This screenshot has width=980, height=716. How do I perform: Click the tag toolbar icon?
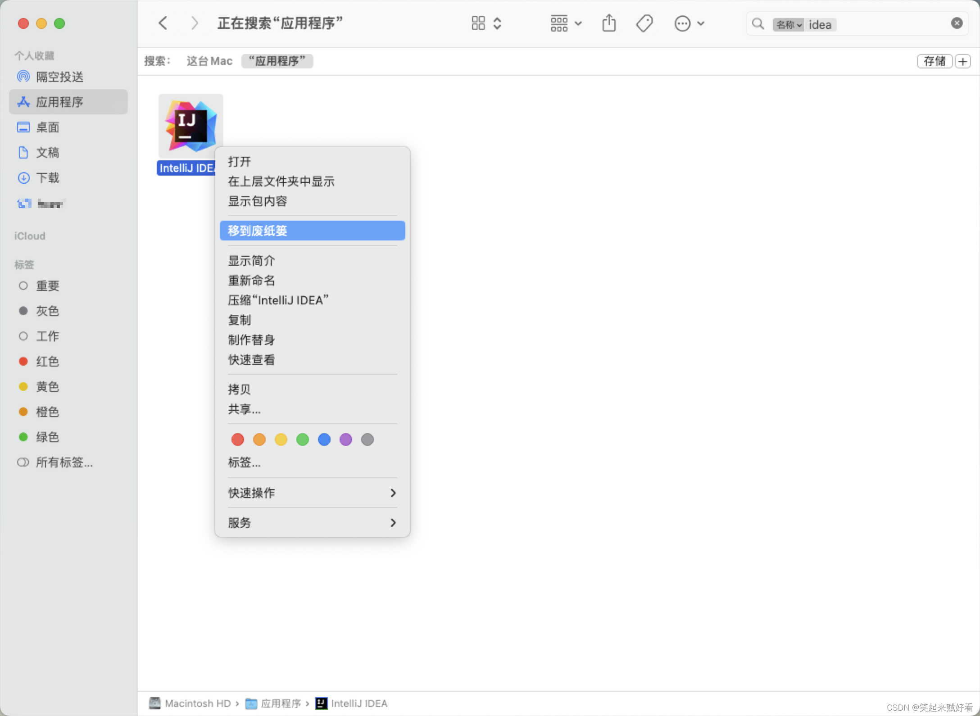pos(644,23)
